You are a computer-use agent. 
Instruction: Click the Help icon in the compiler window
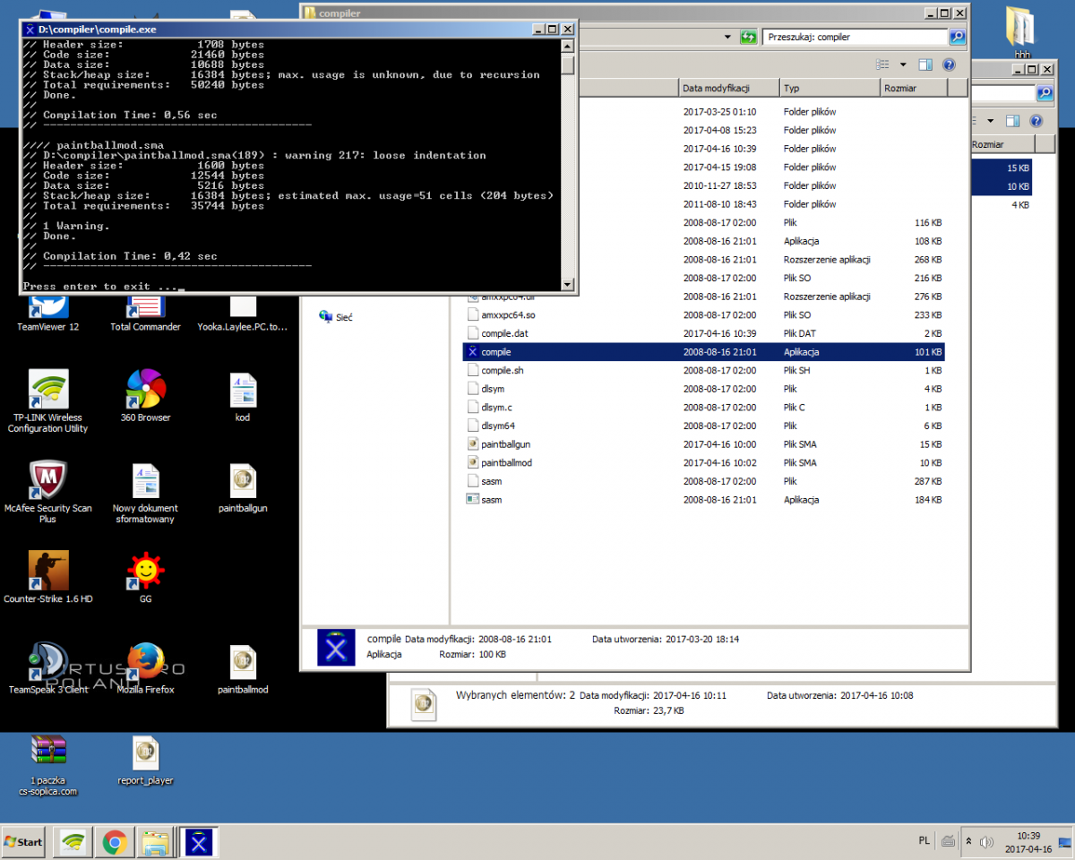click(x=950, y=64)
